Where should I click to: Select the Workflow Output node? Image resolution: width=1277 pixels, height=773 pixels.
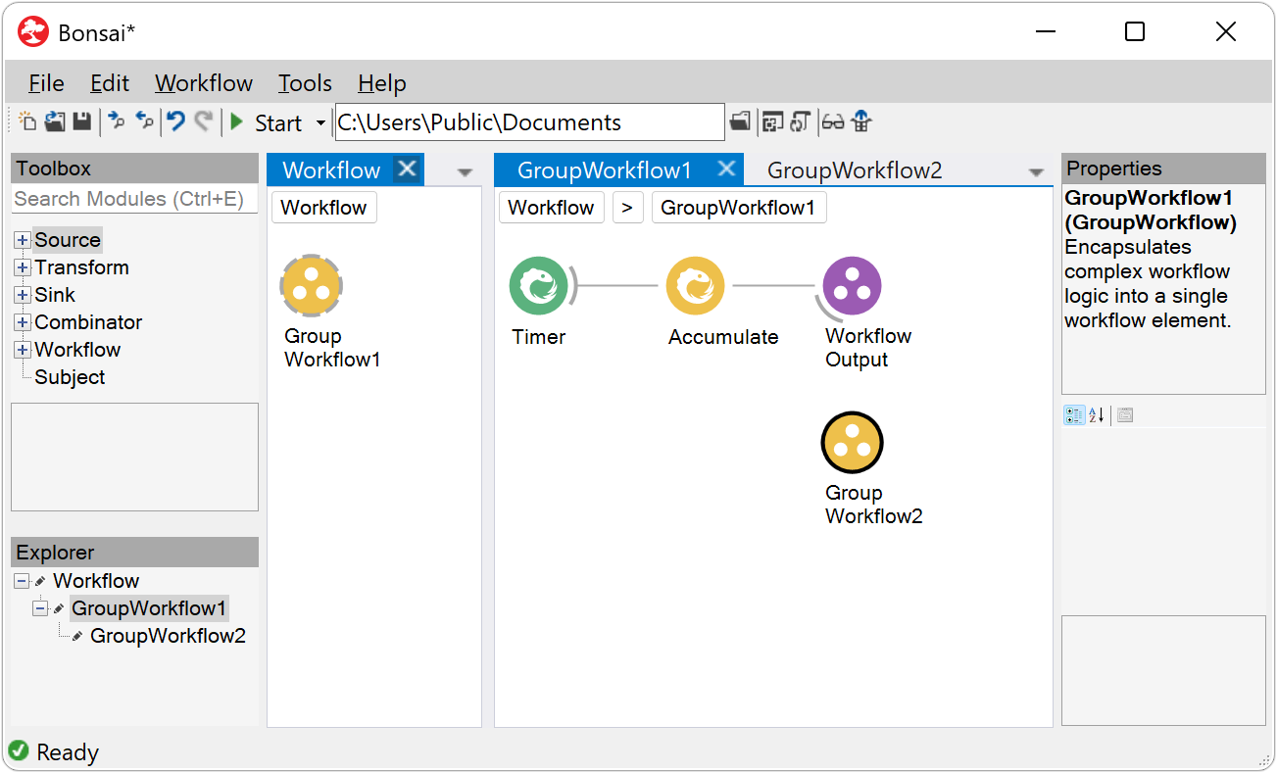(x=852, y=286)
